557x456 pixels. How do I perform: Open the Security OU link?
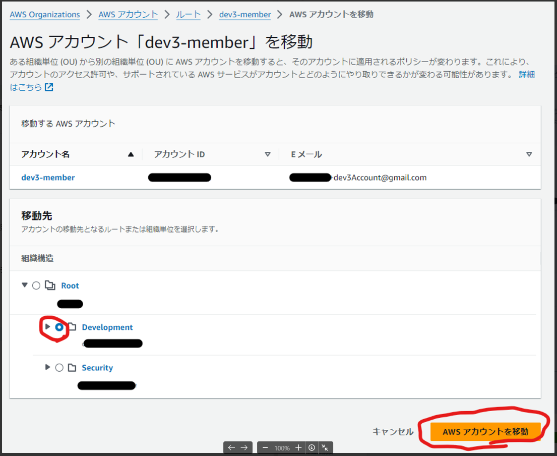click(x=97, y=368)
